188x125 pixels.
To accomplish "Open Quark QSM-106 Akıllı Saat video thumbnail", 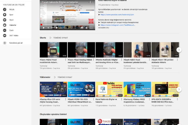I will (x=81, y=89).
